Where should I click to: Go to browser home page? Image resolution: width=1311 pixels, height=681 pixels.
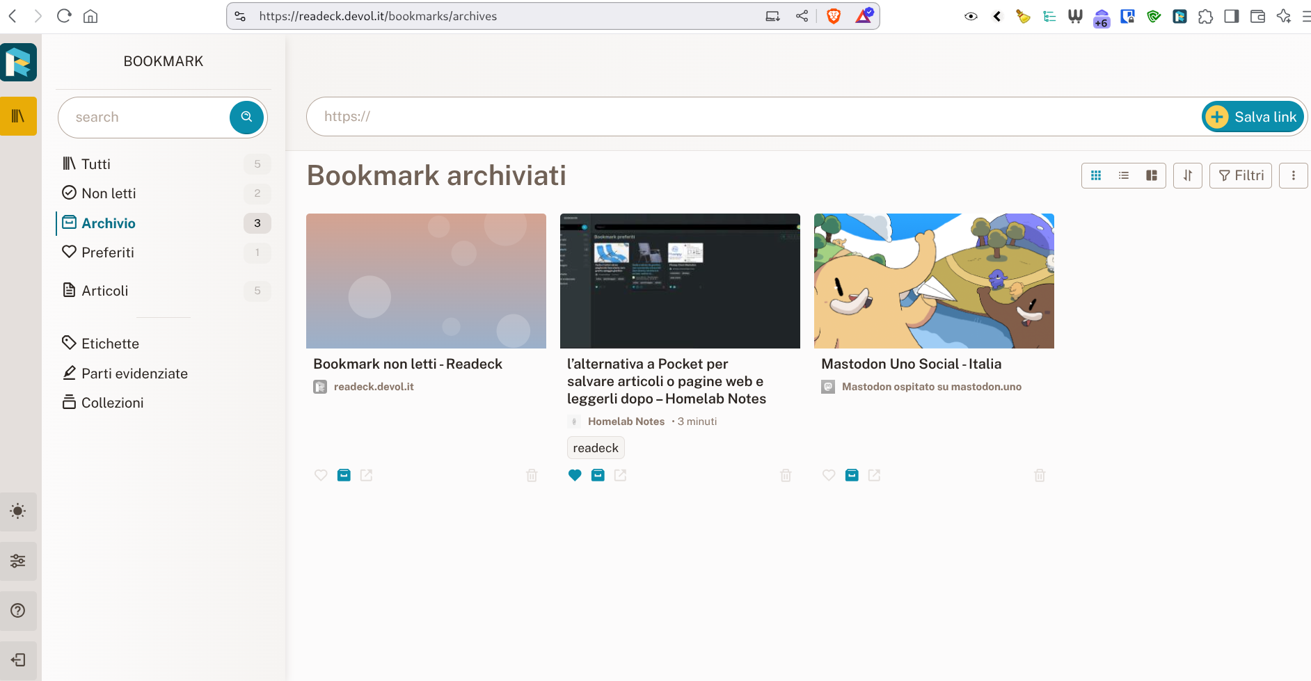pyautogui.click(x=90, y=16)
